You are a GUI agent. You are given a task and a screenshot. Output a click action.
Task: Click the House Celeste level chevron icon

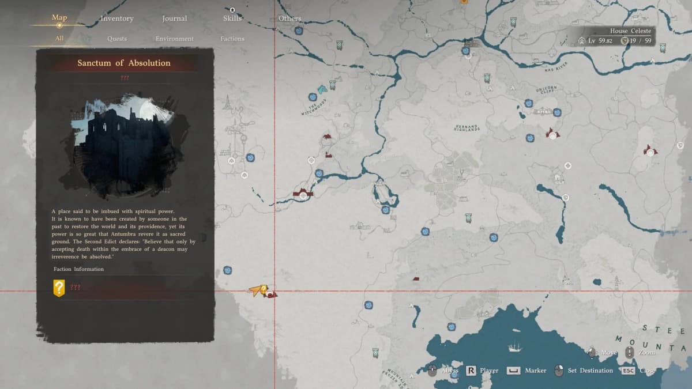click(x=582, y=41)
